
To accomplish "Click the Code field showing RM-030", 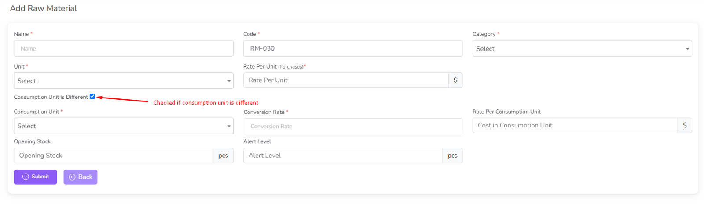I will pos(352,49).
